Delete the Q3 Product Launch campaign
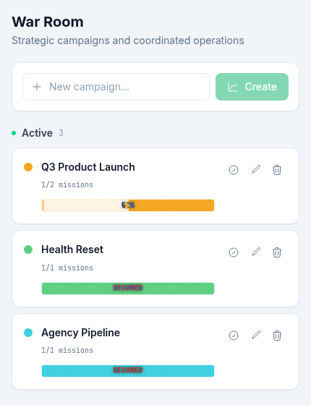 (x=277, y=170)
